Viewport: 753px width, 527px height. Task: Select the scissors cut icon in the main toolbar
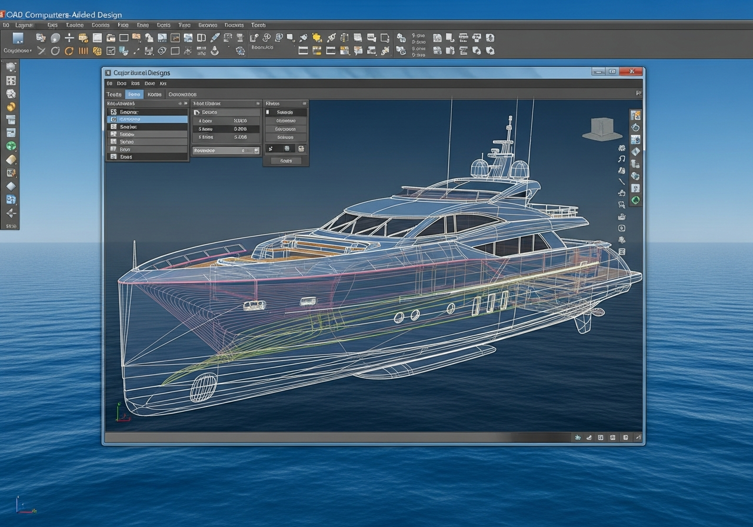pyautogui.click(x=41, y=51)
